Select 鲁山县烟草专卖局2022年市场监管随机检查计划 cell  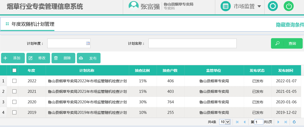tap(87, 81)
